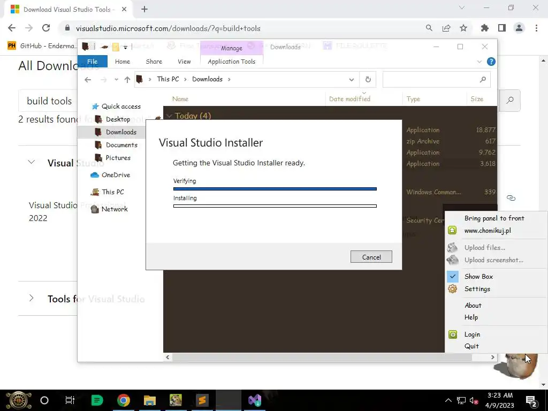548x411 pixels.
Task: Choose Bring panel to front menu item
Action: coord(494,218)
